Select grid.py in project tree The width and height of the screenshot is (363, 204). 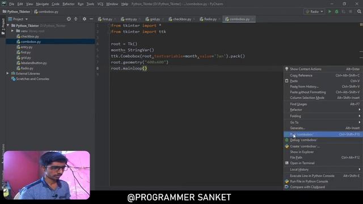click(26, 58)
